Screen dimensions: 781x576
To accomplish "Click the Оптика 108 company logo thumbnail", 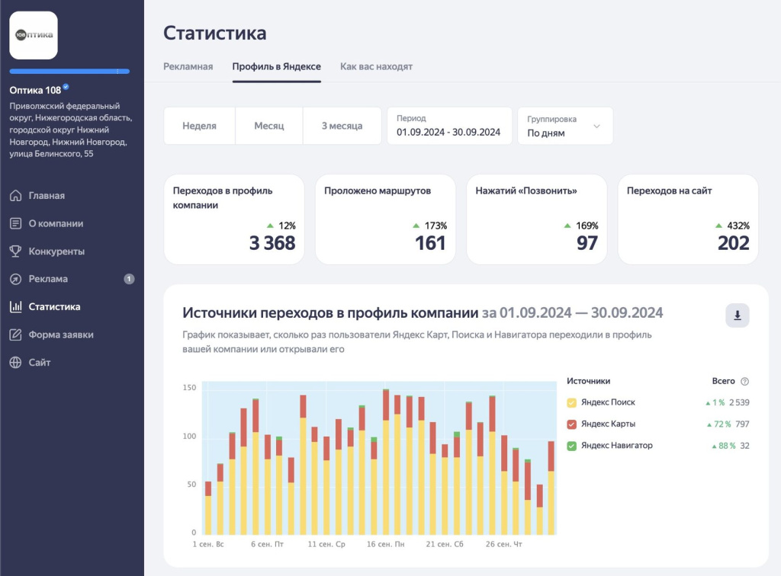I will click(34, 35).
